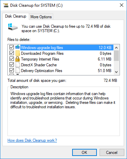Image resolution: width=127 pixels, height=159 pixels.
Task: Uncheck the Temporary Internet Files checkbox
Action: 12,59
